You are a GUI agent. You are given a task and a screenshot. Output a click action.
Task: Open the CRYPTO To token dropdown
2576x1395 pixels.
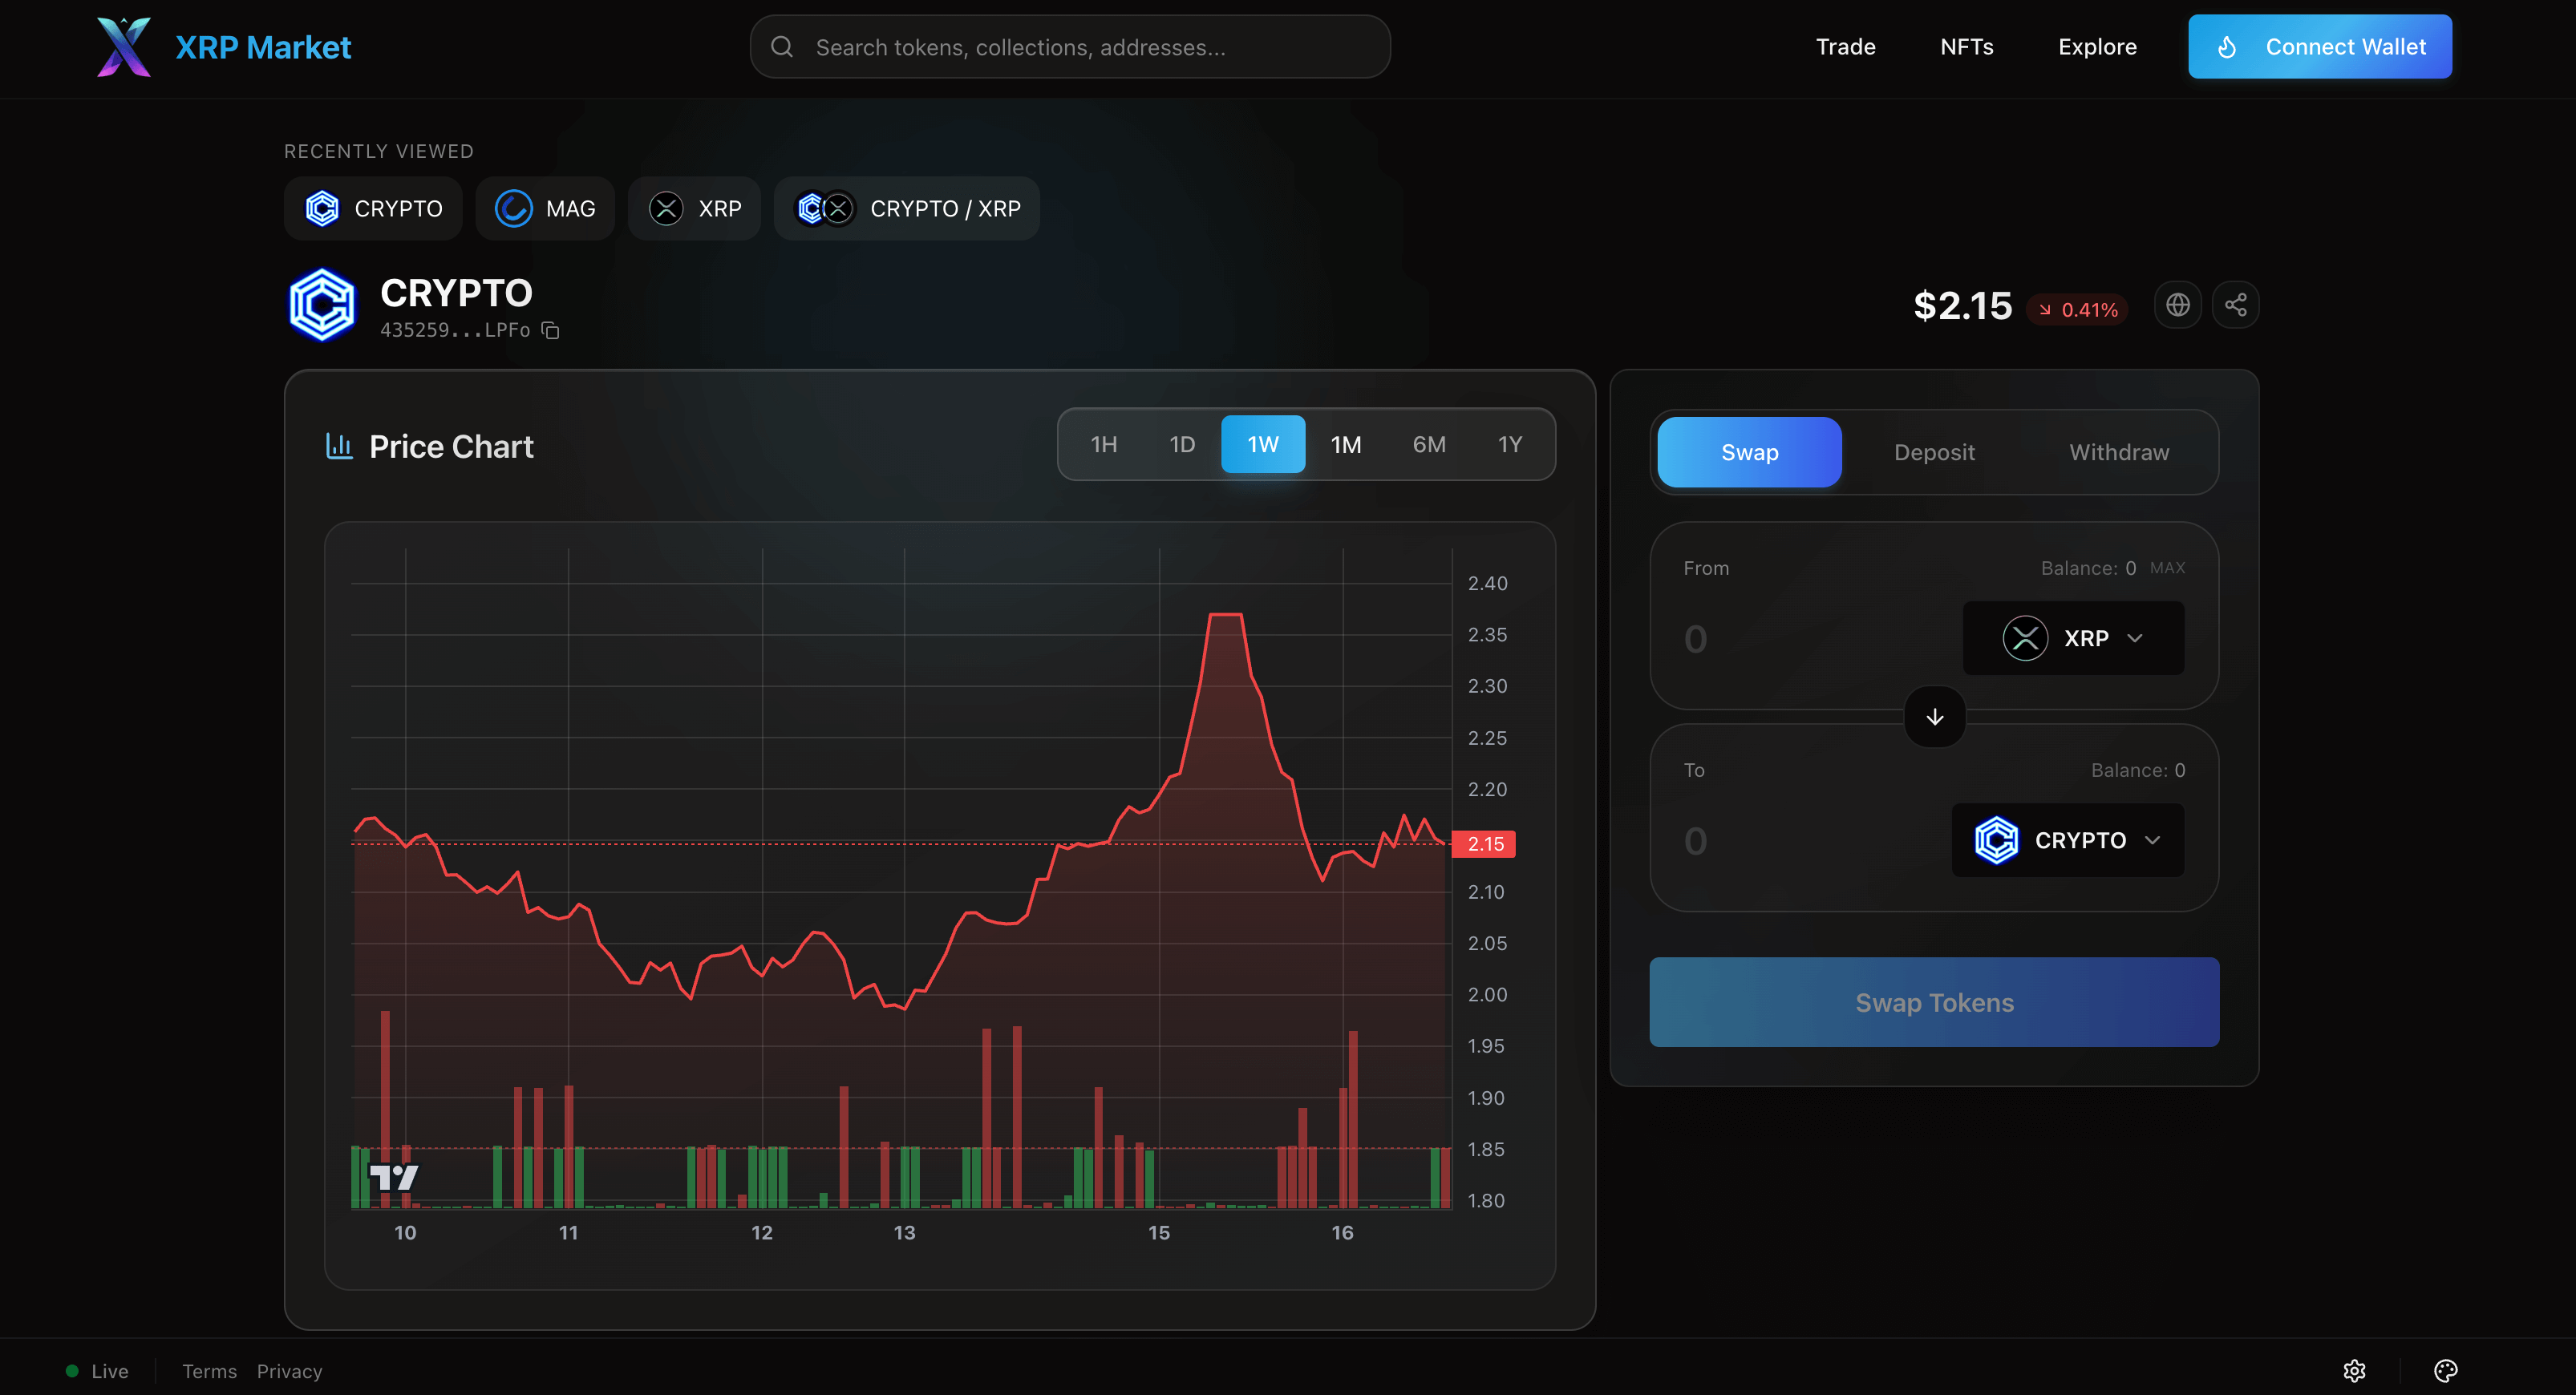point(2067,840)
